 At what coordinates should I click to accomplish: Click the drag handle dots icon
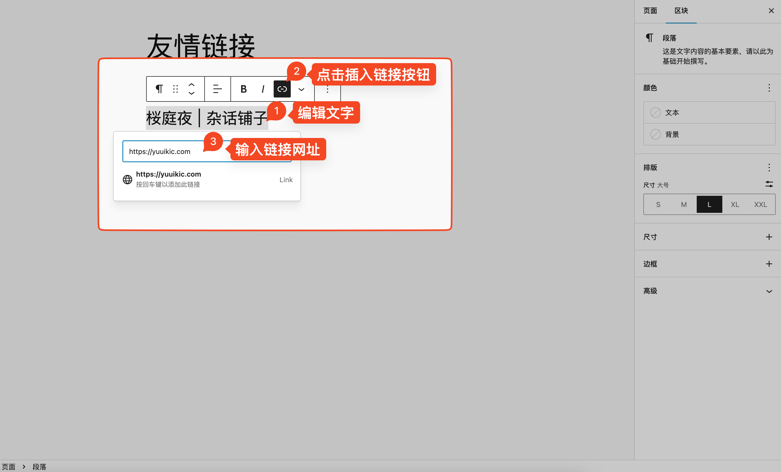pos(175,89)
